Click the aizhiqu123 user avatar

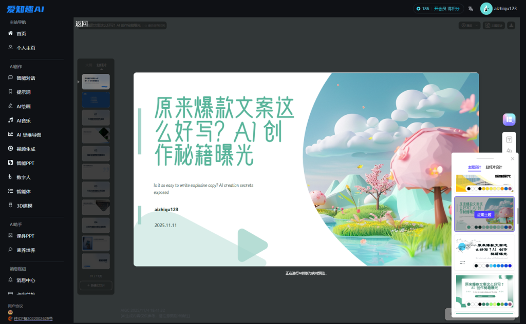tap(486, 9)
